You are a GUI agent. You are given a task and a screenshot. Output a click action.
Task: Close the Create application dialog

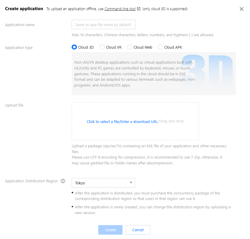point(242,9)
